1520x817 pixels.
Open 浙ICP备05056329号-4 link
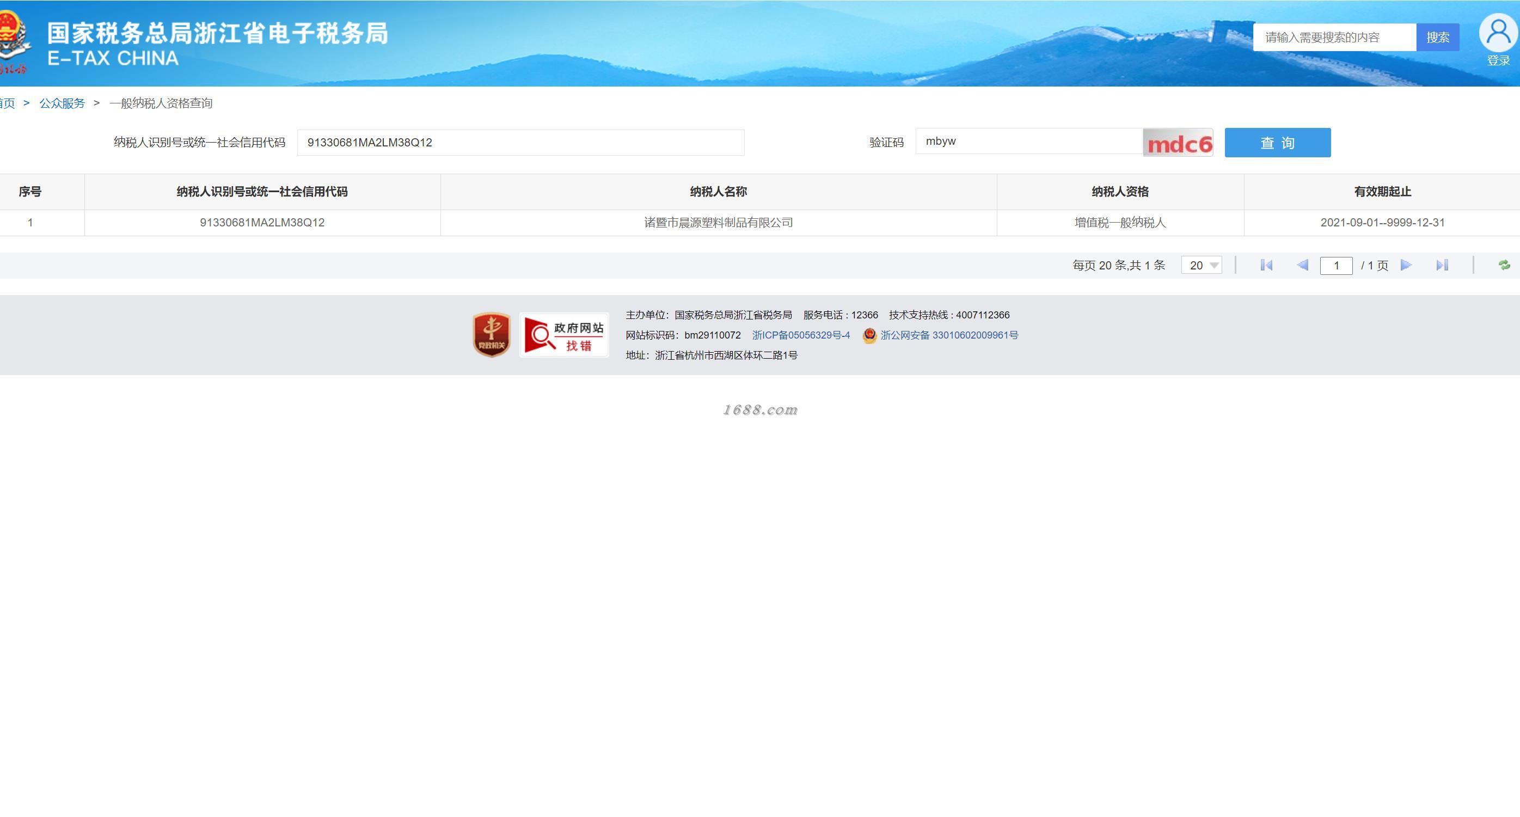pyautogui.click(x=801, y=335)
